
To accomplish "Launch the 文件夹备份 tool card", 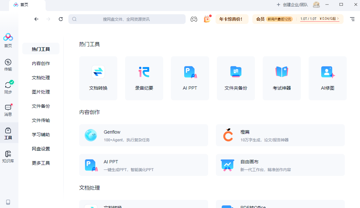I will coord(236,78).
